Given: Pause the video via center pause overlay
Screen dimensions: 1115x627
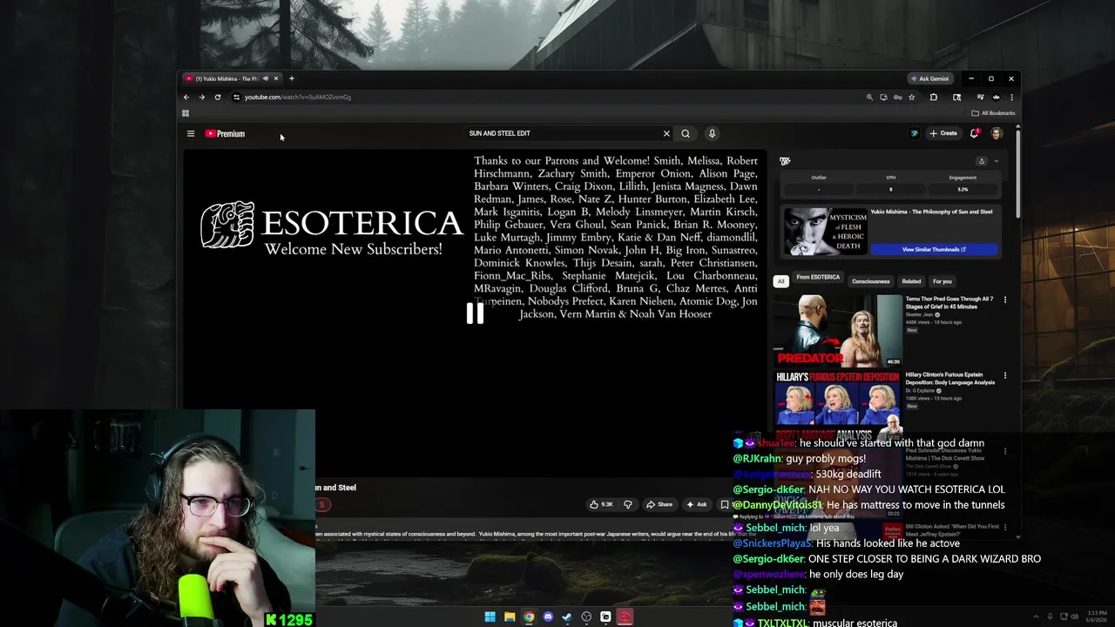Looking at the screenshot, I should pos(475,313).
